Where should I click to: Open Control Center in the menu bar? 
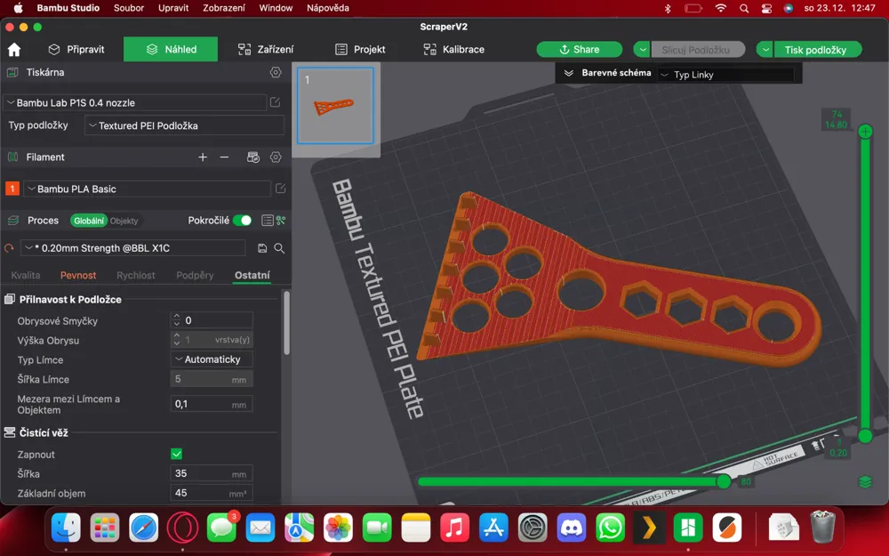766,8
